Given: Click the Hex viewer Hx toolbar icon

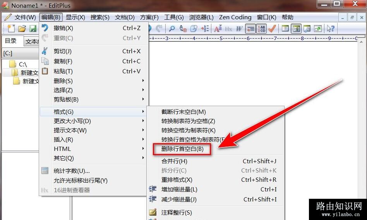Looking at the screenshot, I should tap(228, 29).
